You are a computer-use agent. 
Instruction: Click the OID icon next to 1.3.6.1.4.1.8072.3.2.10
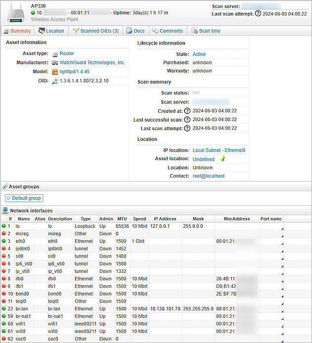pyautogui.click(x=55, y=81)
